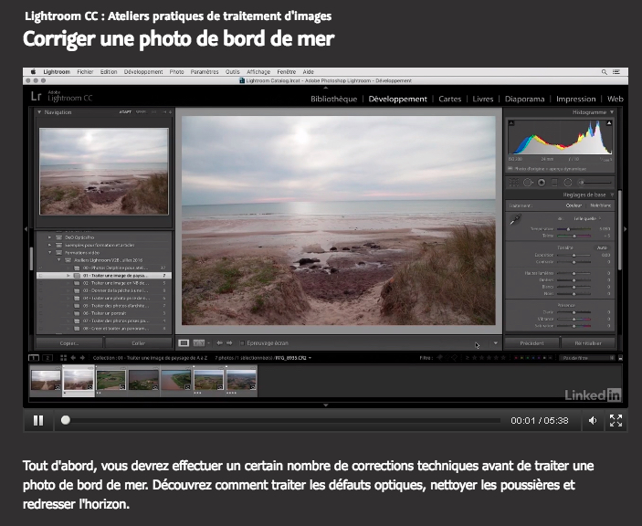Open the Apple menu

click(34, 71)
